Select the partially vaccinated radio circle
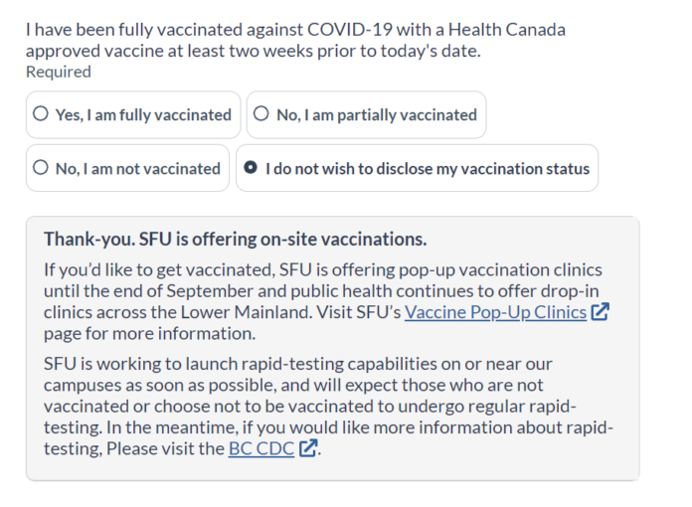The height and width of the screenshot is (507, 692). tap(261, 114)
